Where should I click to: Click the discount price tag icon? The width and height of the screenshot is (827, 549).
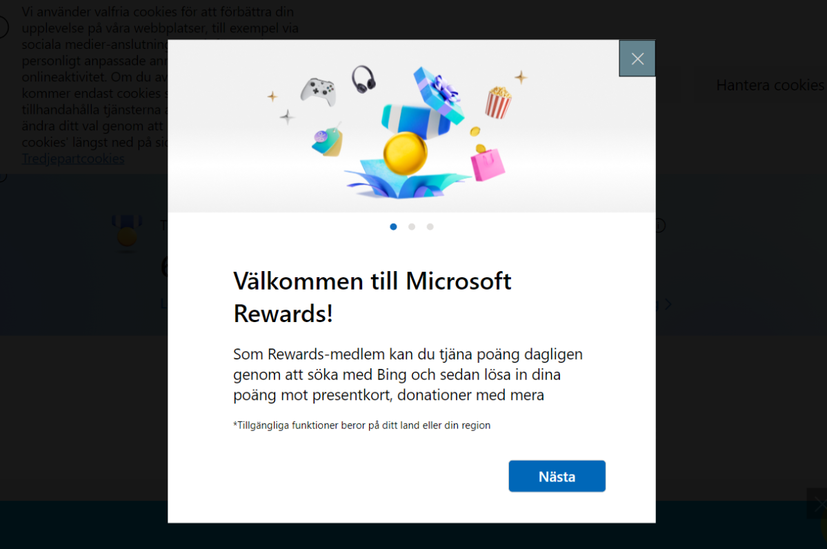tap(328, 141)
